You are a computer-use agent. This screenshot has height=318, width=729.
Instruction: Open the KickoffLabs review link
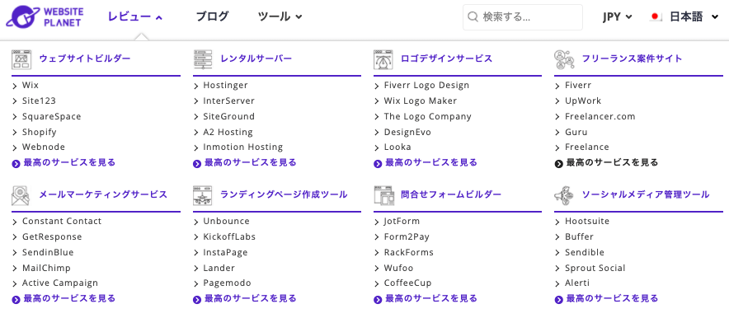click(x=229, y=236)
